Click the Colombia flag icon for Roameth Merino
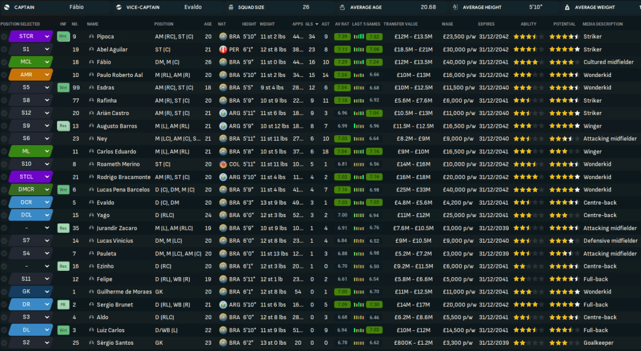The width and height of the screenshot is (641, 351). (x=223, y=164)
